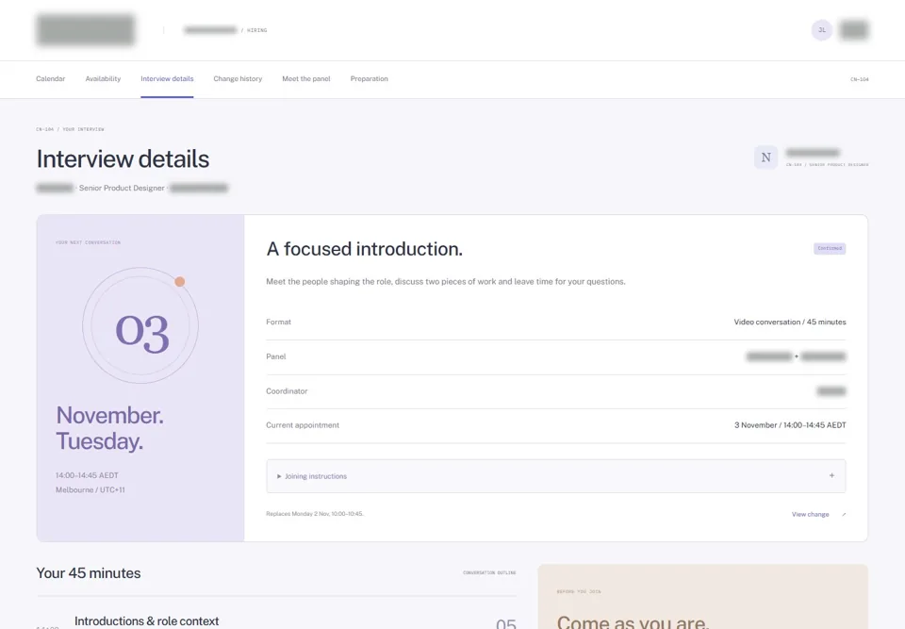Click the Confirmed status badge
The height and width of the screenshot is (629, 905).
pos(830,248)
